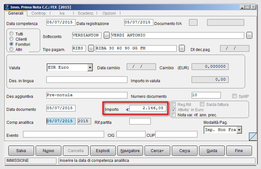
Task: Open the Guida help button
Action: [x=212, y=151]
